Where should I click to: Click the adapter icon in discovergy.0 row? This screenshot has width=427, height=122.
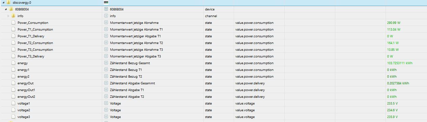point(106,2)
